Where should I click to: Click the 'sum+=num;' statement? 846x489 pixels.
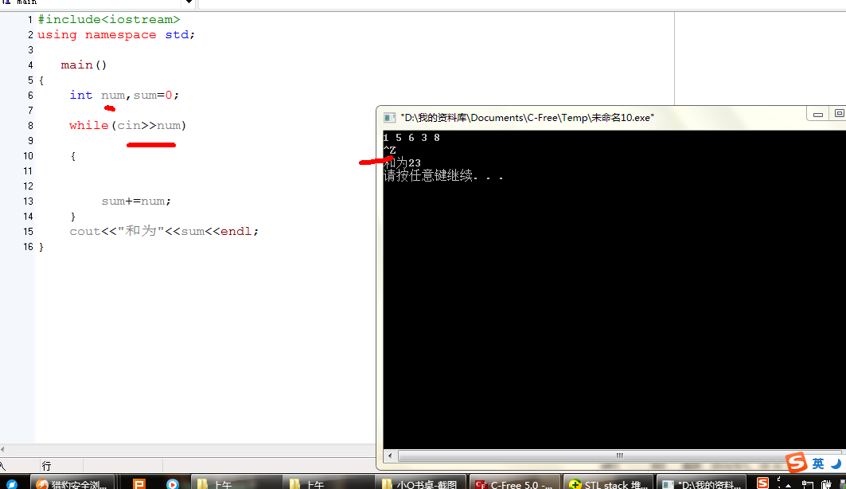136,201
